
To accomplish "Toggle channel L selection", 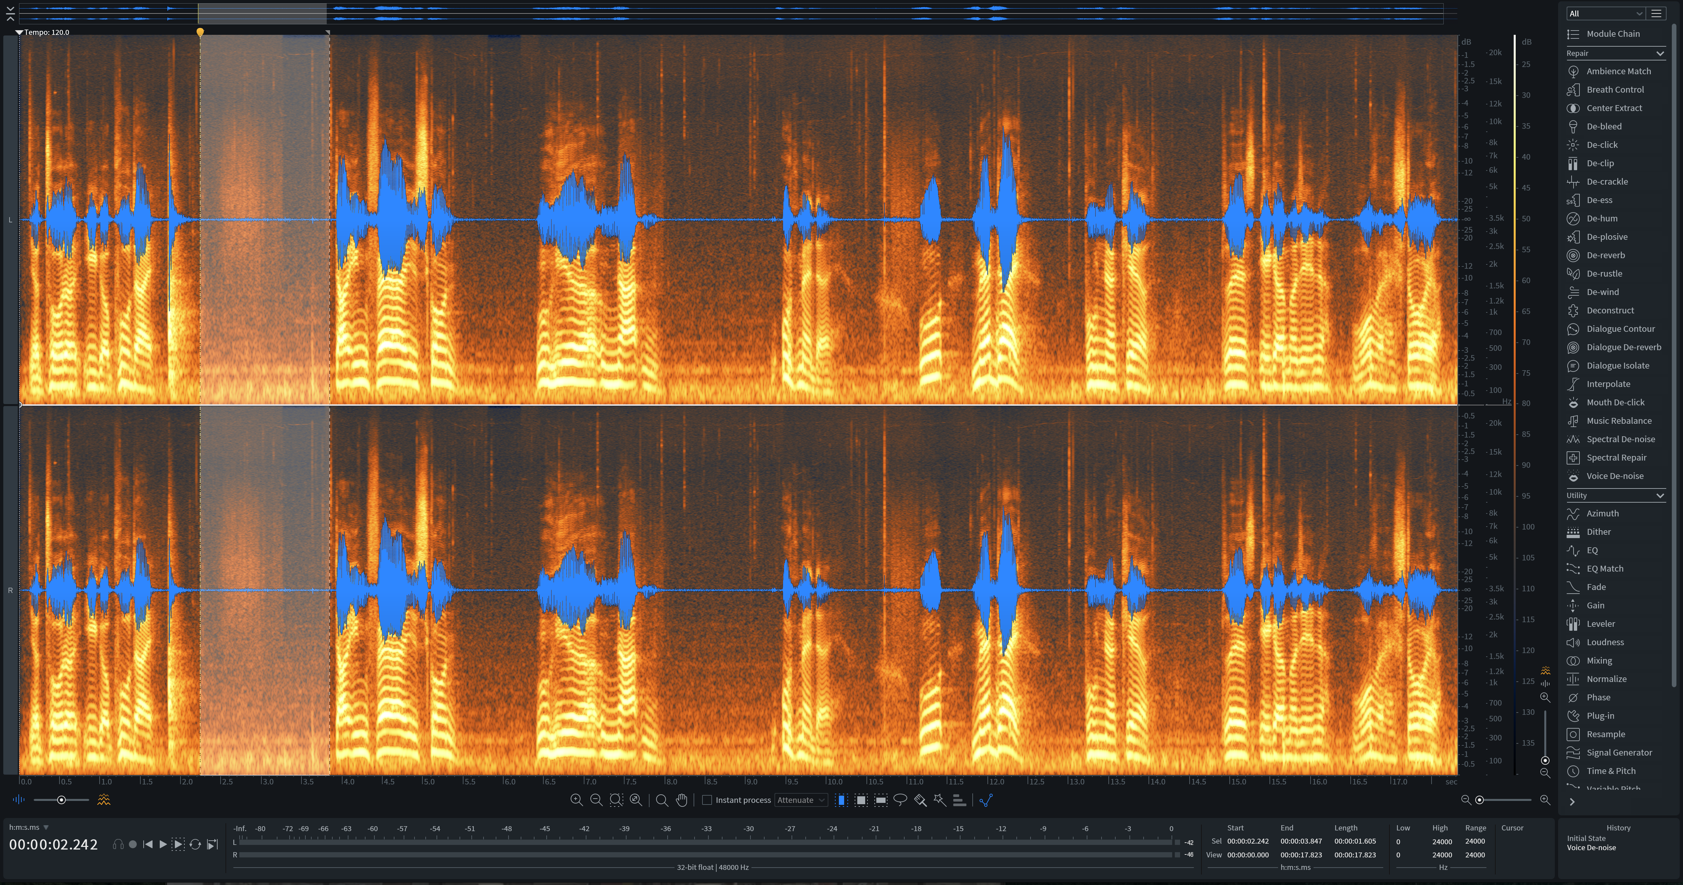I will click(x=10, y=219).
